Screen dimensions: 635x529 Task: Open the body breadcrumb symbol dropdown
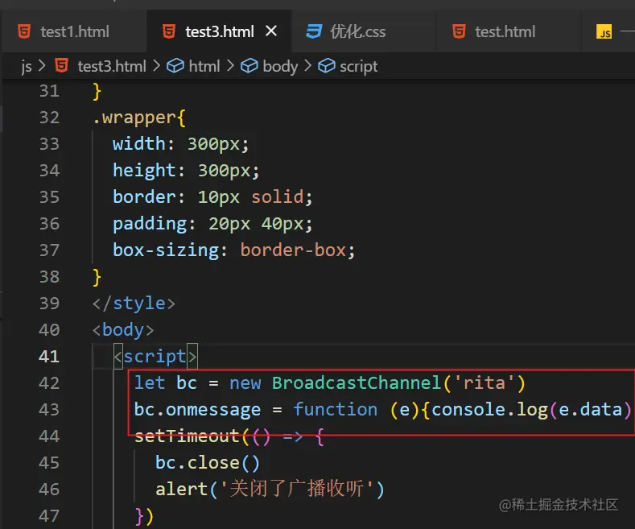click(280, 66)
